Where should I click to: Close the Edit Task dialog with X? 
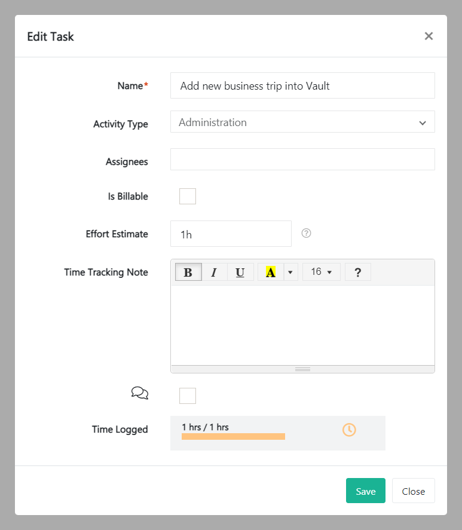tap(429, 36)
